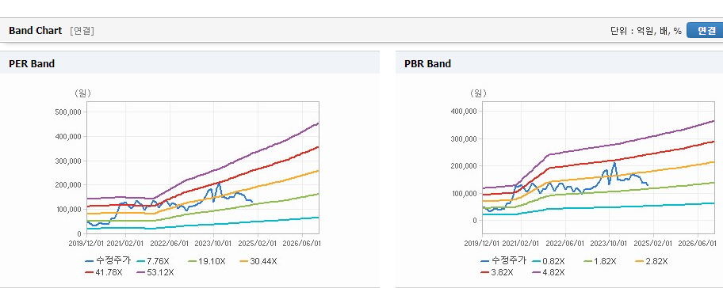Image resolution: width=723 pixels, height=288 pixels.
Task: Toggle the 41.78X legend series
Action: pos(104,272)
